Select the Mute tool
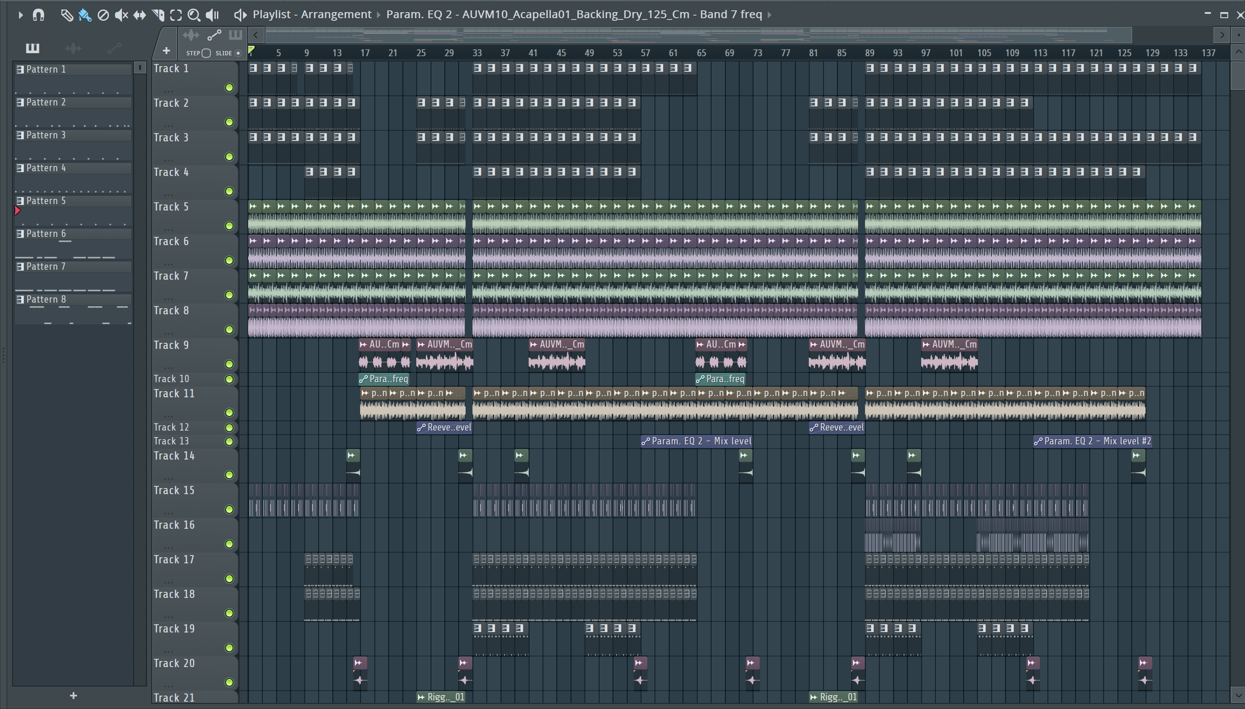Image resolution: width=1245 pixels, height=709 pixels. [x=121, y=15]
